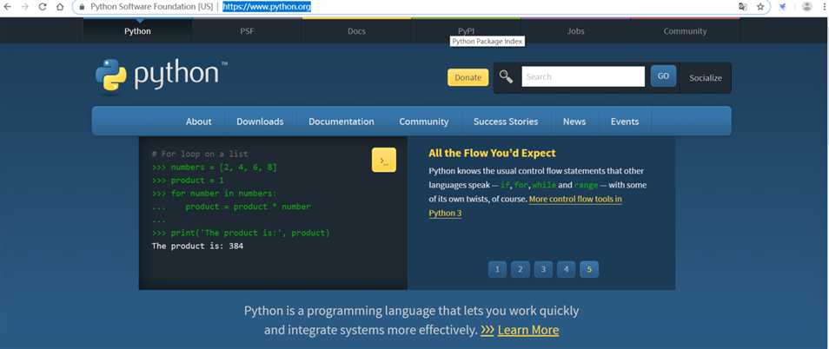Image resolution: width=829 pixels, height=349 pixels.
Task: Launch interactive shell with yellow prompt icon
Action: click(383, 161)
